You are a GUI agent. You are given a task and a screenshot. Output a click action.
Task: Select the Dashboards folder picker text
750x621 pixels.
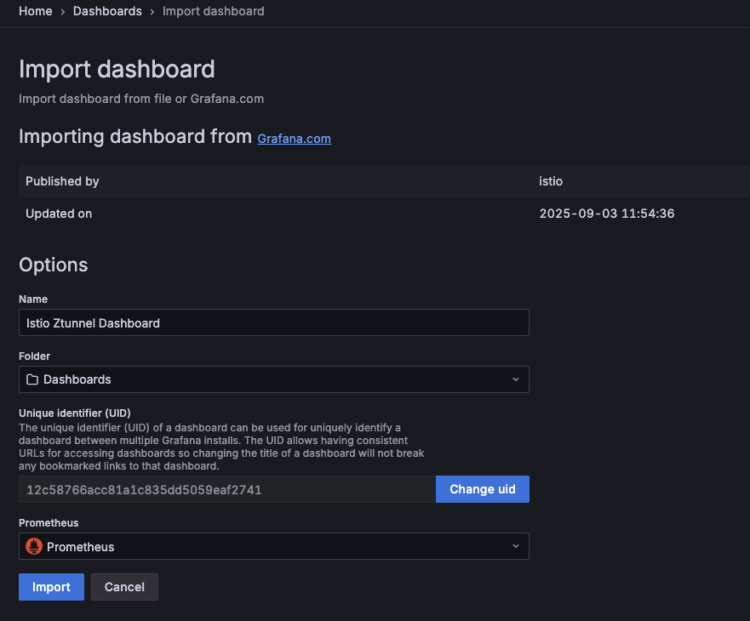(77, 379)
